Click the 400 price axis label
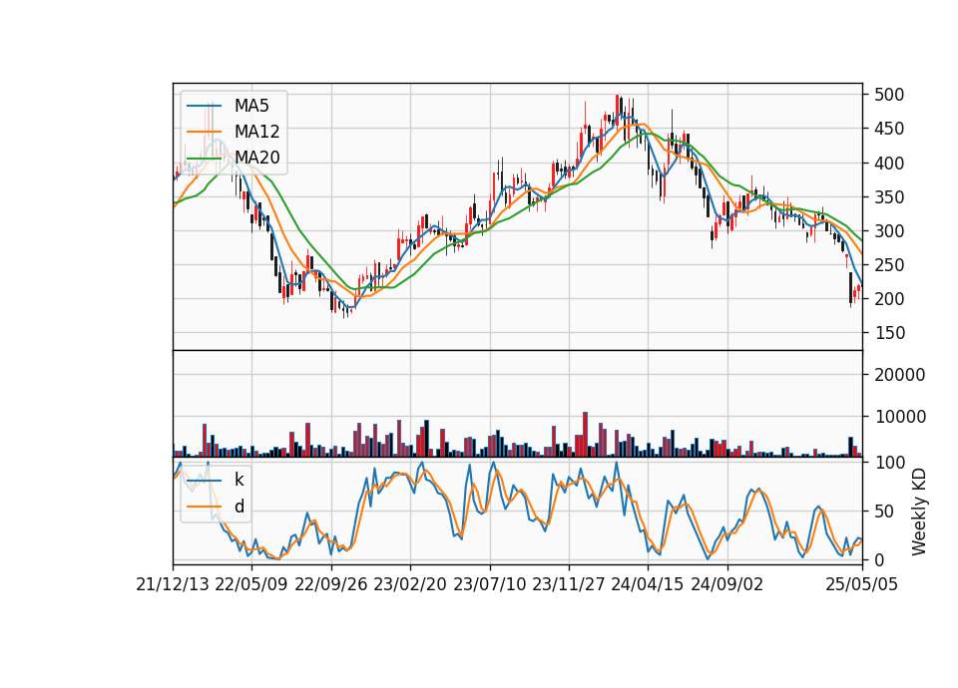Screen dimensions: 958x688 (x=889, y=163)
